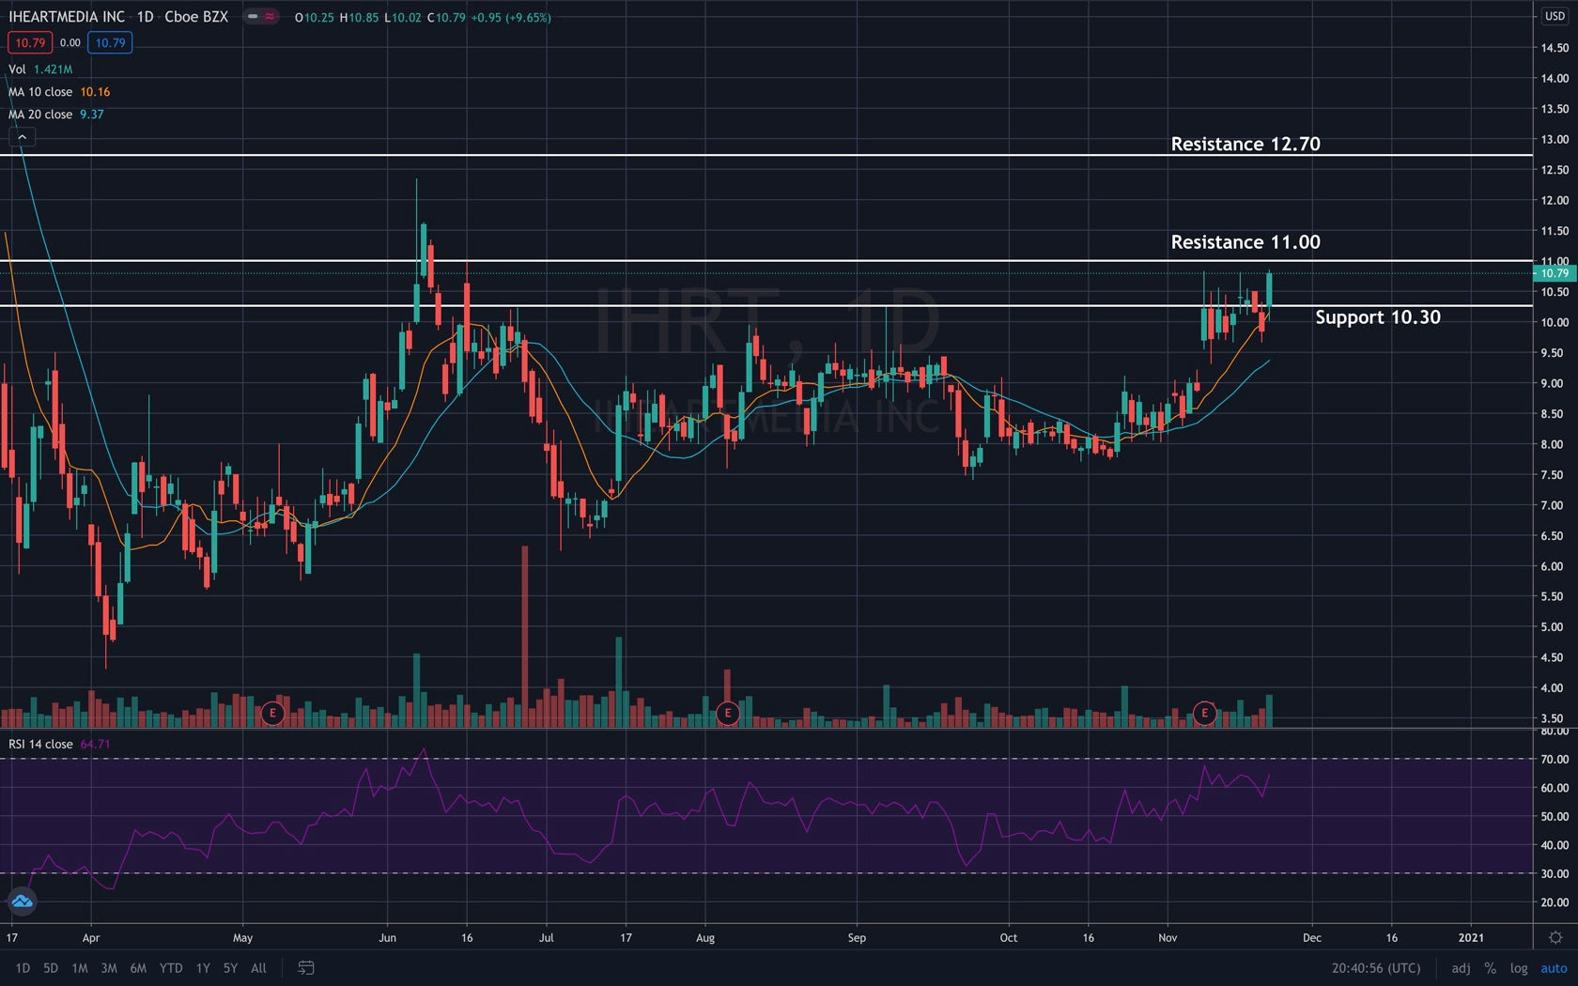Viewport: 1578px width, 986px height.
Task: Select the Resistance 12.70 text label
Action: [x=1245, y=144]
